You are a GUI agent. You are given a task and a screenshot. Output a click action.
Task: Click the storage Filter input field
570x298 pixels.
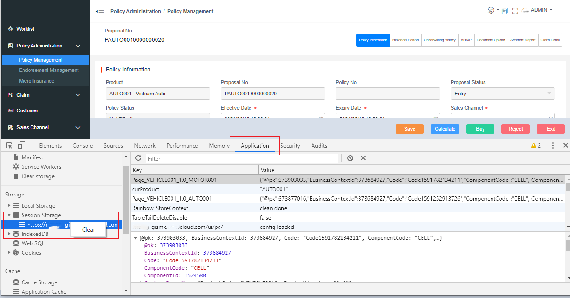pos(242,159)
